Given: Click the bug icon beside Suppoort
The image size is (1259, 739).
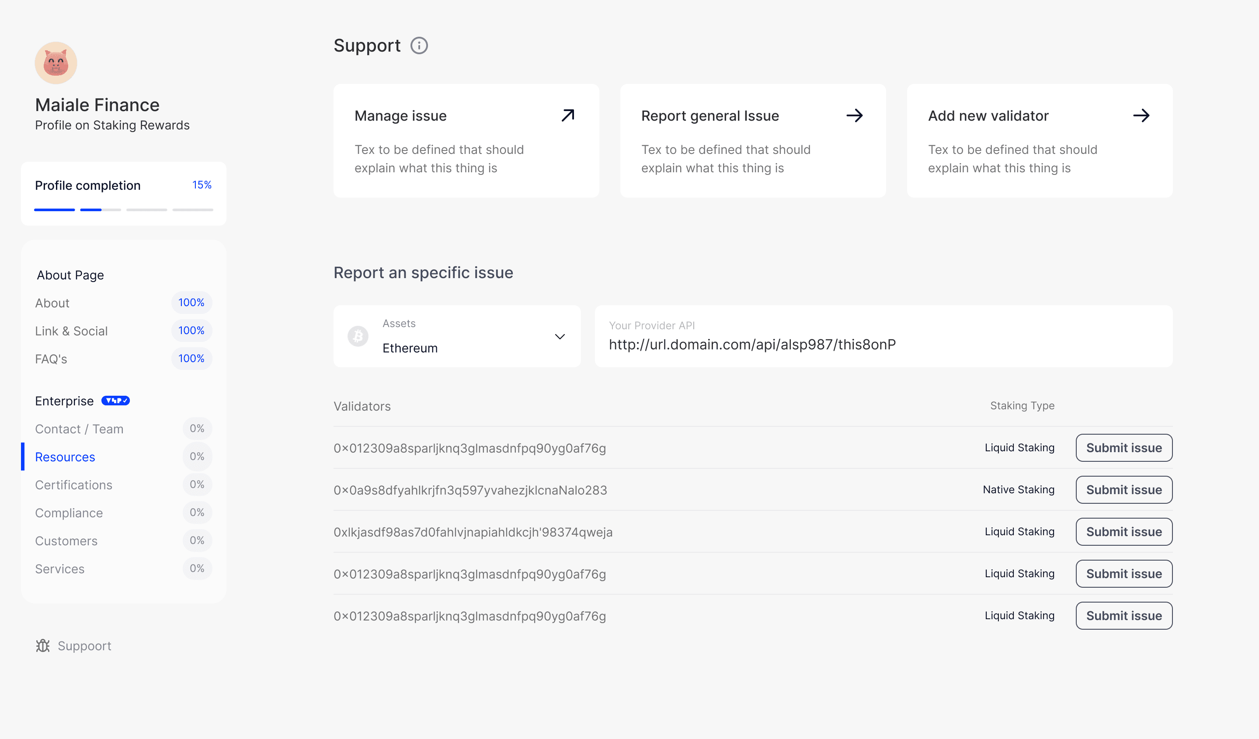Looking at the screenshot, I should 43,645.
